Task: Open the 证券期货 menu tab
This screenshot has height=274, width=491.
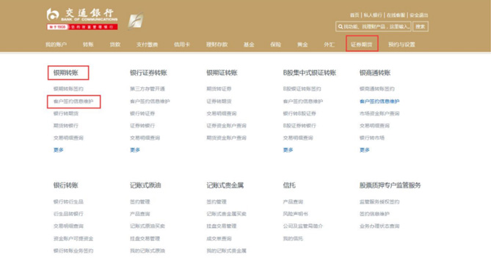Action: tap(362, 45)
